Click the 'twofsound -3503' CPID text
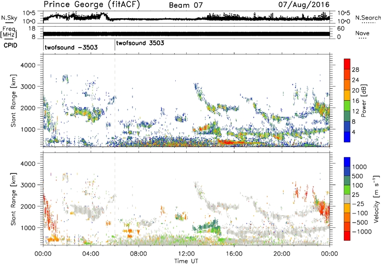 71,47
